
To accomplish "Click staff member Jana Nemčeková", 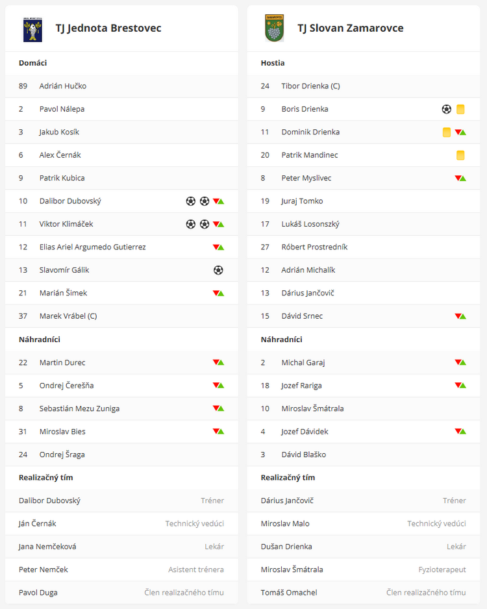I will [47, 547].
